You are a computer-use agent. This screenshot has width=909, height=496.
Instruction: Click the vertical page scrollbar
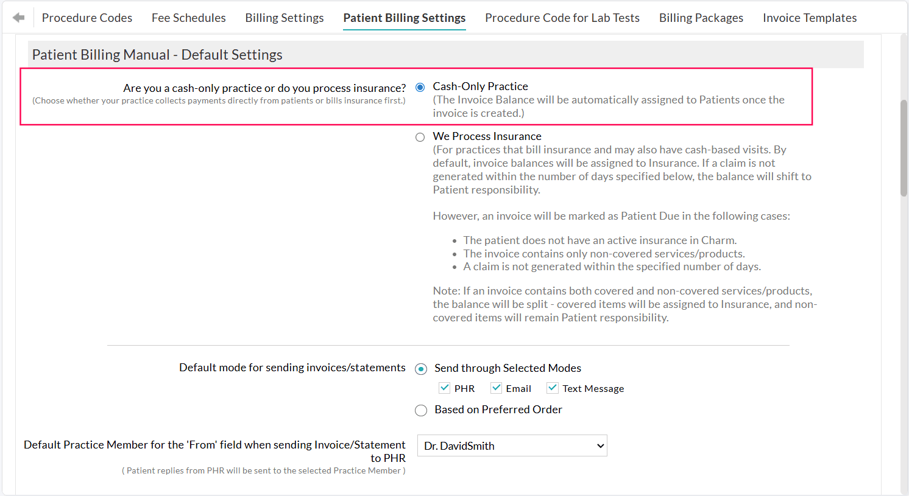tap(904, 148)
